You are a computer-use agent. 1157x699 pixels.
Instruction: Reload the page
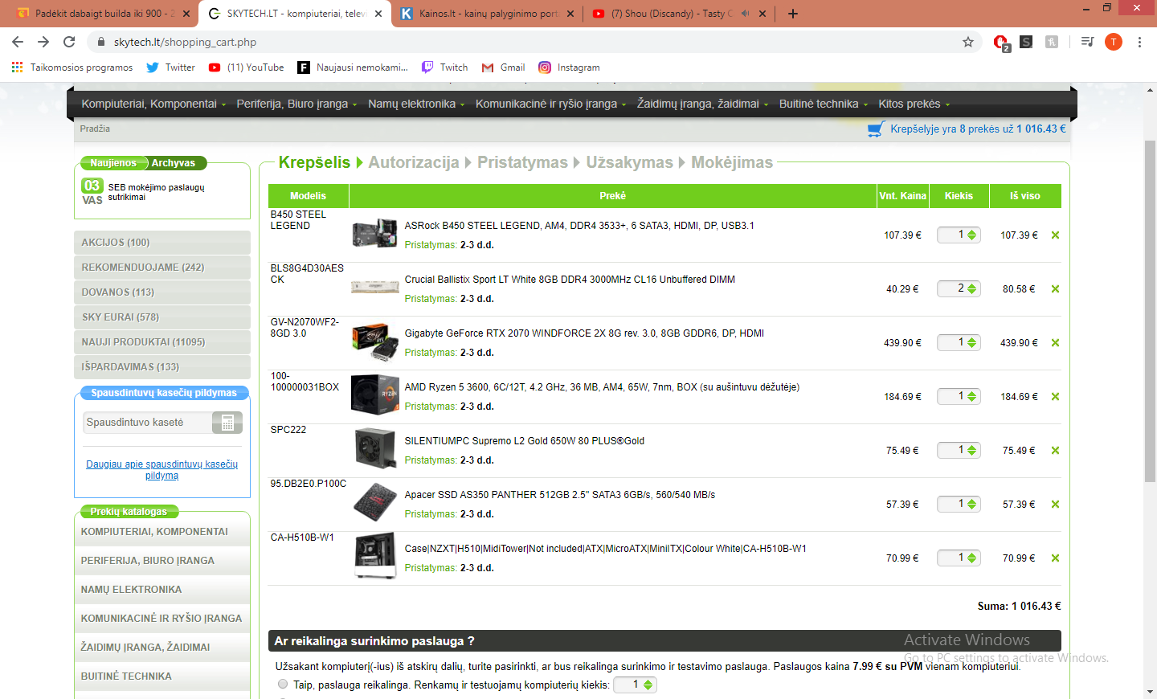pyautogui.click(x=69, y=42)
